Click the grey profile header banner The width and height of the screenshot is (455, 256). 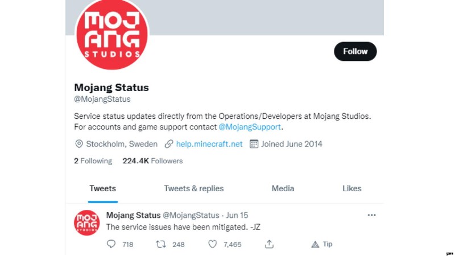click(261, 18)
